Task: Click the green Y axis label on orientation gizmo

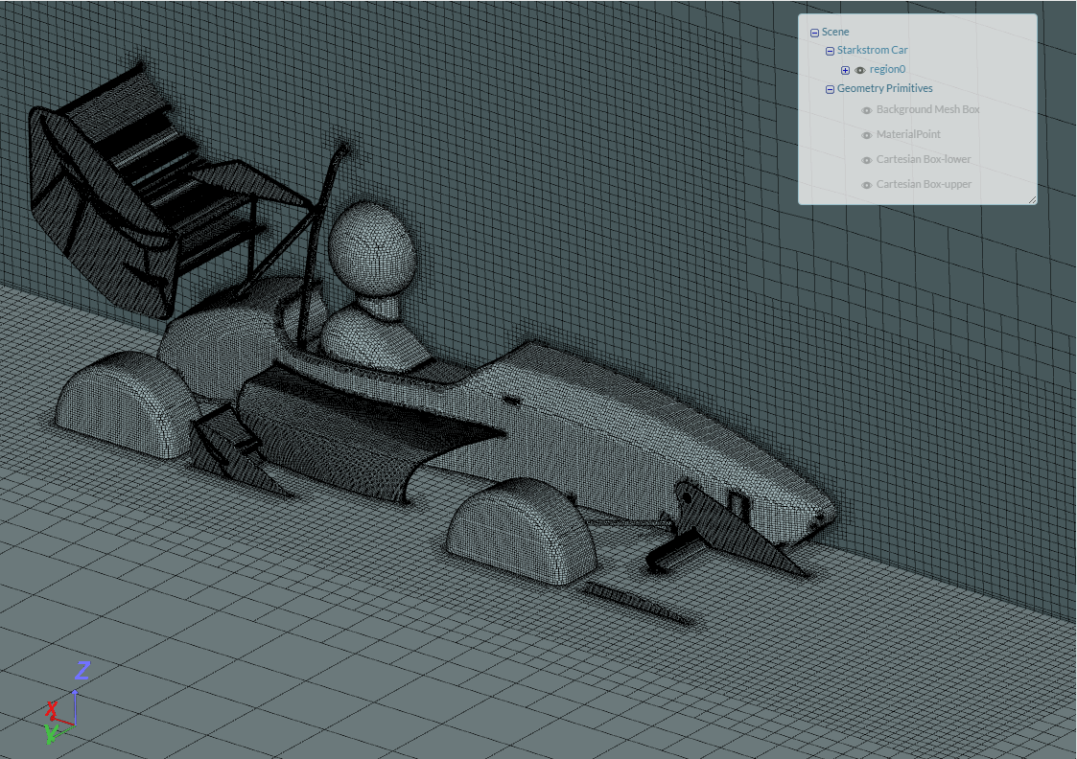Action: click(x=51, y=733)
